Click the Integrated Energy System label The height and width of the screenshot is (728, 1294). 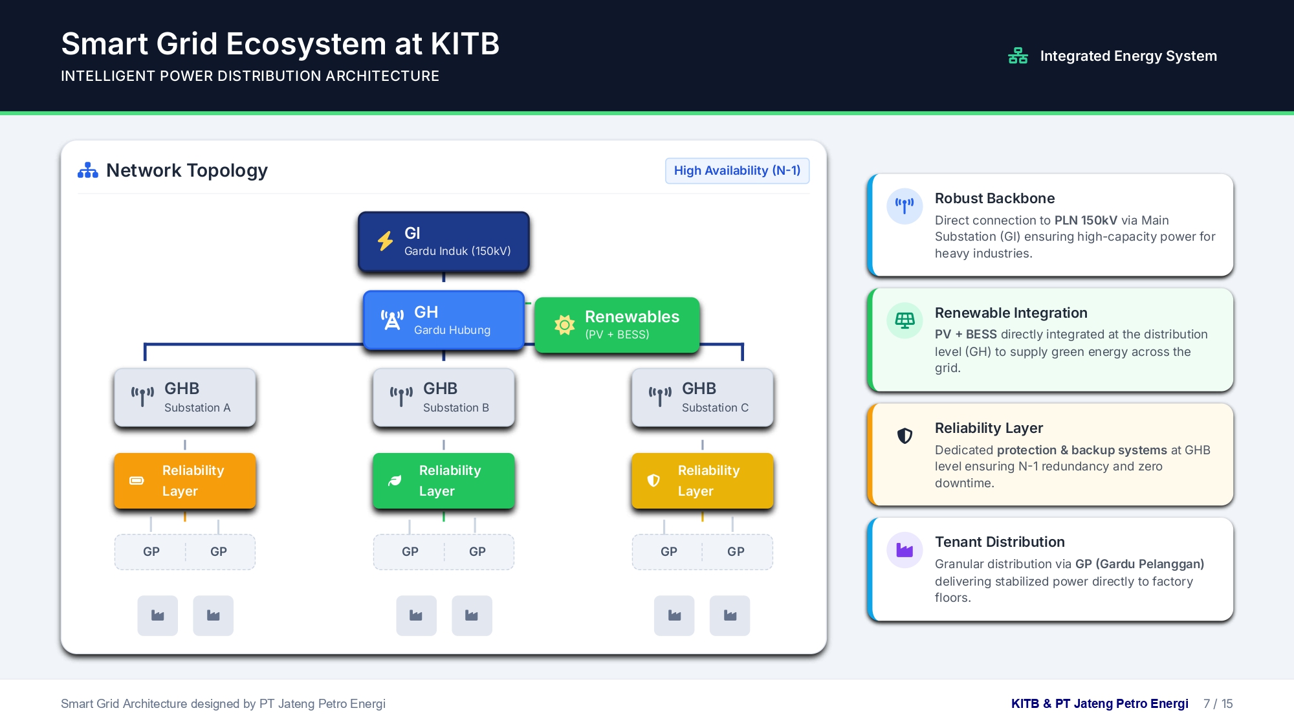[x=1128, y=56]
